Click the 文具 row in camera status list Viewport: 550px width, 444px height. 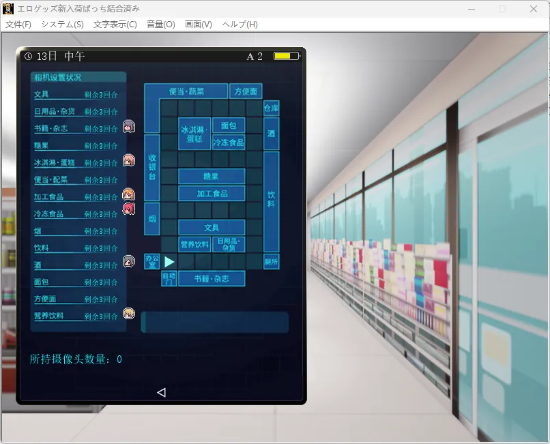pyautogui.click(x=76, y=95)
